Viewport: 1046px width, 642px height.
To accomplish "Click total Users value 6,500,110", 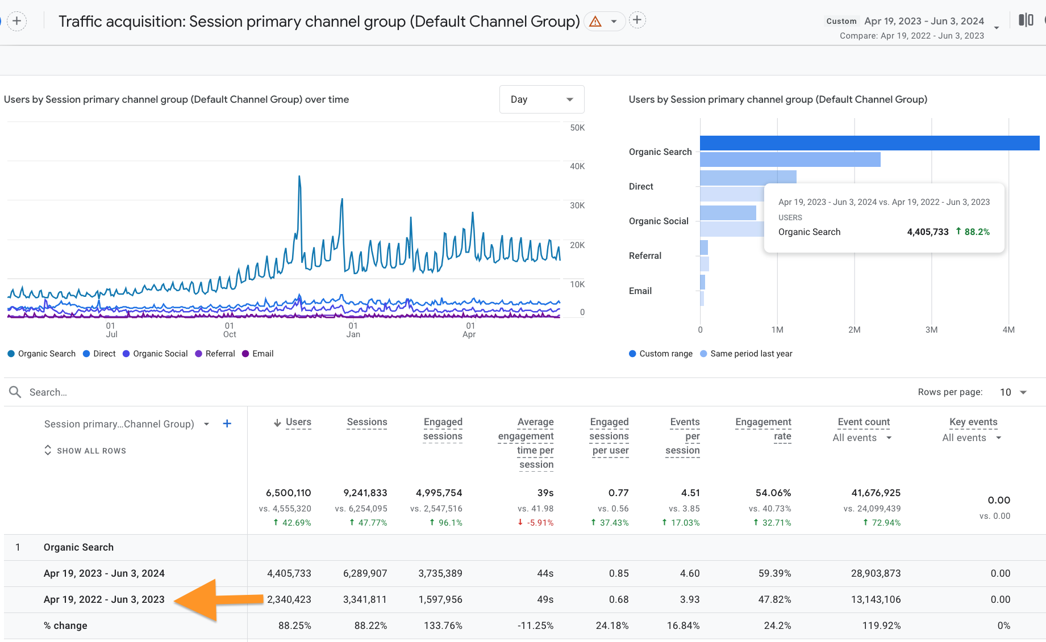I will pos(289,493).
